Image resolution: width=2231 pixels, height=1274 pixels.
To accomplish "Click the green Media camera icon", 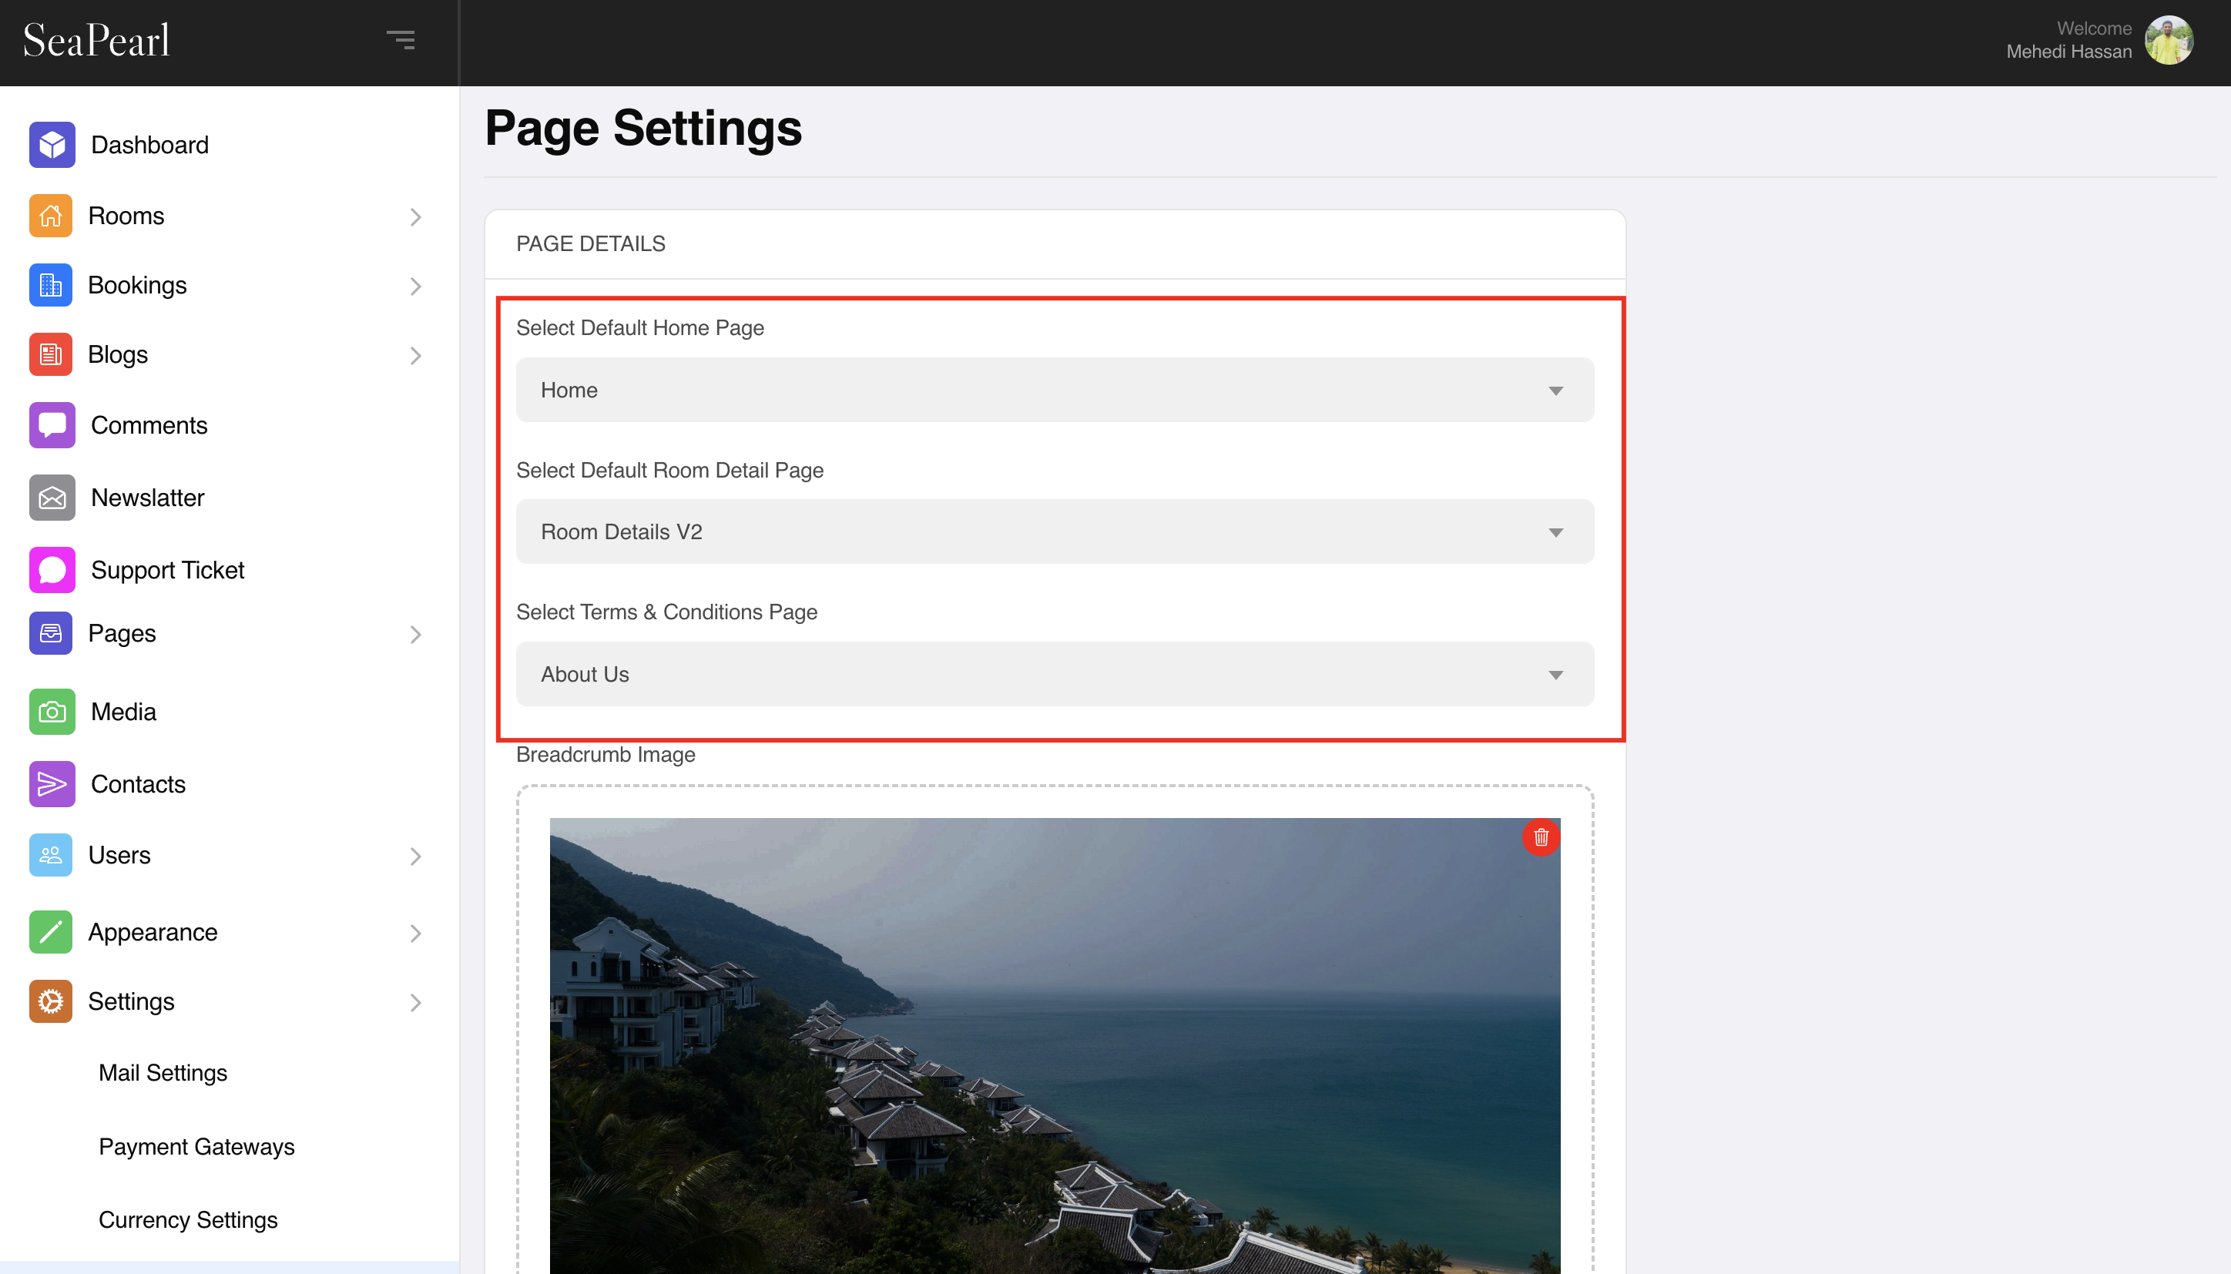I will (52, 712).
